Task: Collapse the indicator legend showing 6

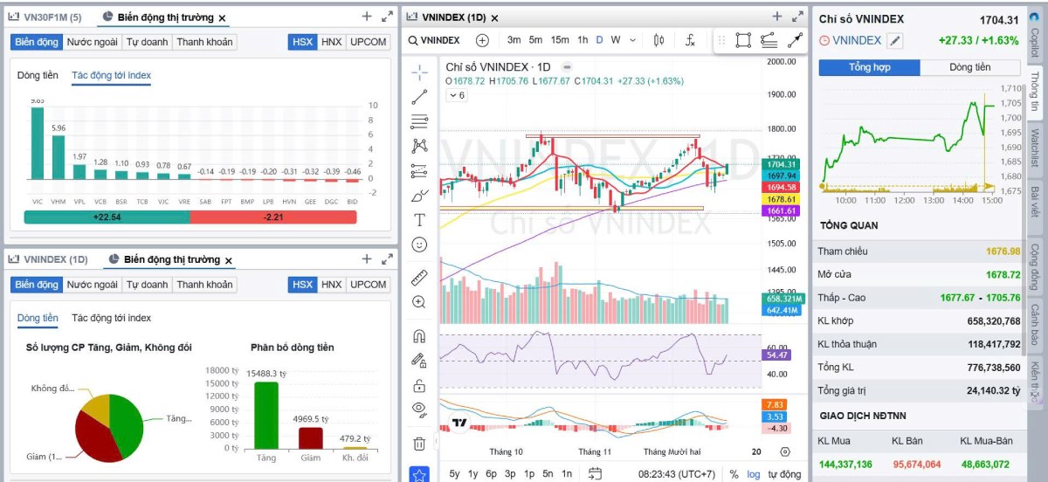Action: click(x=457, y=95)
